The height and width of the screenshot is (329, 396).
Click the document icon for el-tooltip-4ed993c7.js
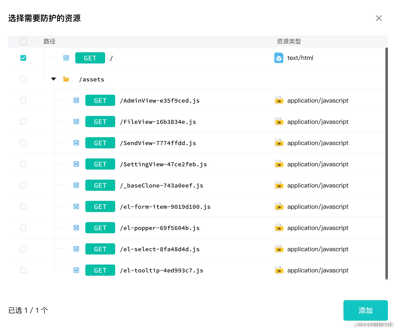(x=76, y=270)
